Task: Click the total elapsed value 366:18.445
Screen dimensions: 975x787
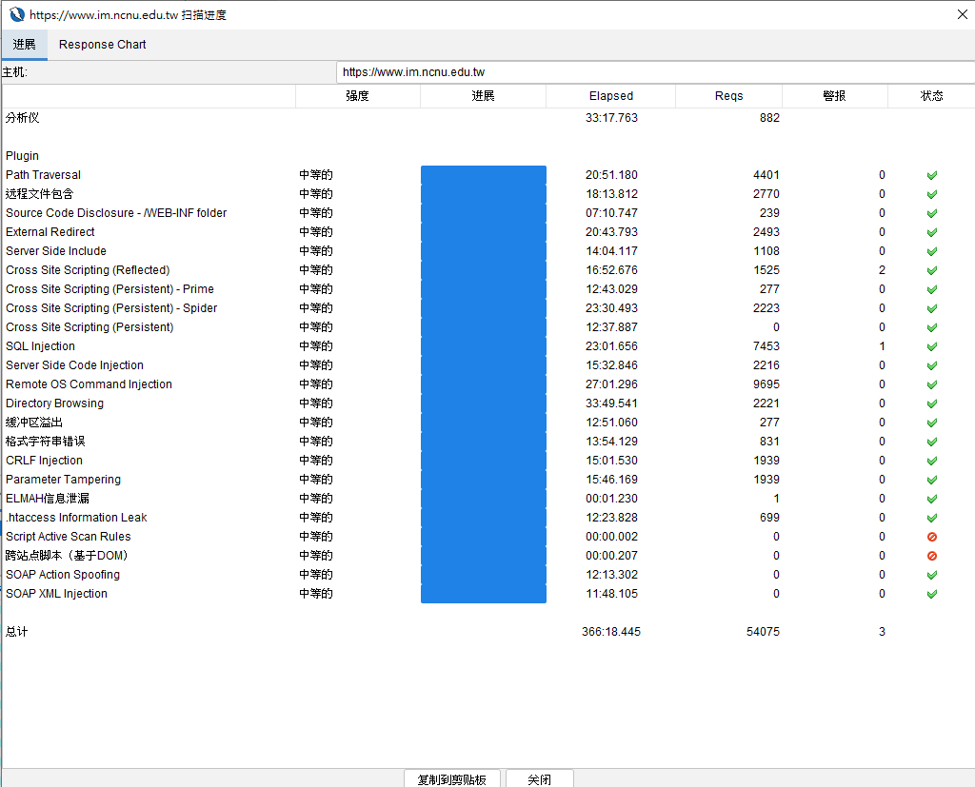Action: pos(611,632)
